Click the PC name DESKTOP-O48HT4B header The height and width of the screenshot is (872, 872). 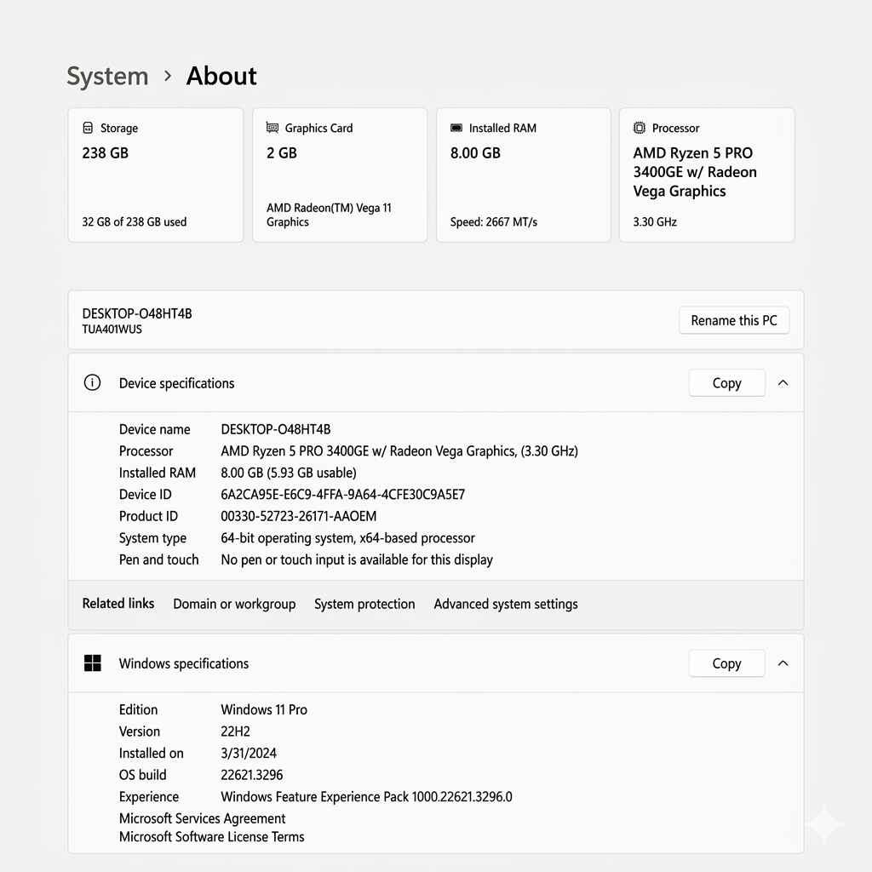[137, 313]
